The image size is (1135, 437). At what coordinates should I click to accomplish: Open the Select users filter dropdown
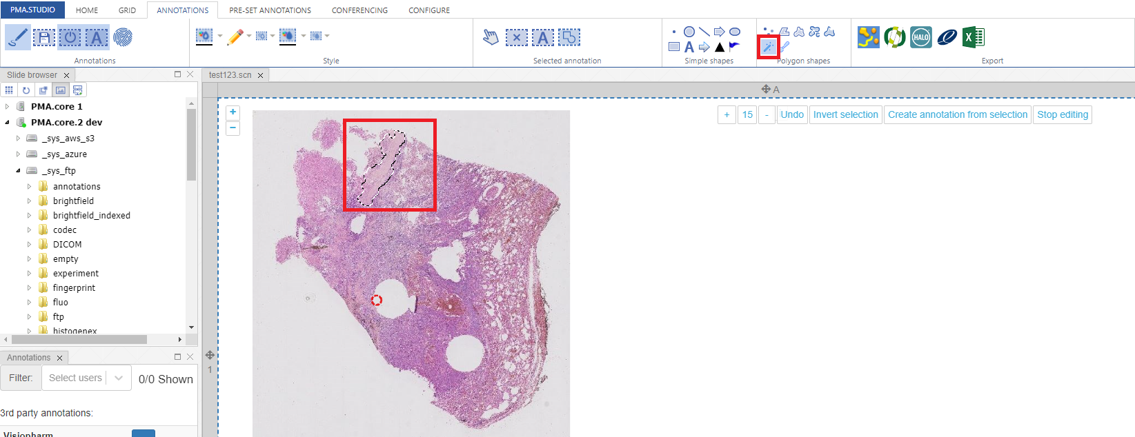click(x=86, y=378)
